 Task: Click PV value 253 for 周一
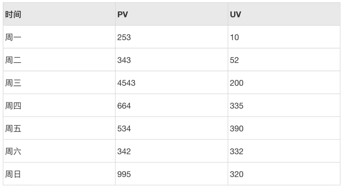click(x=124, y=37)
